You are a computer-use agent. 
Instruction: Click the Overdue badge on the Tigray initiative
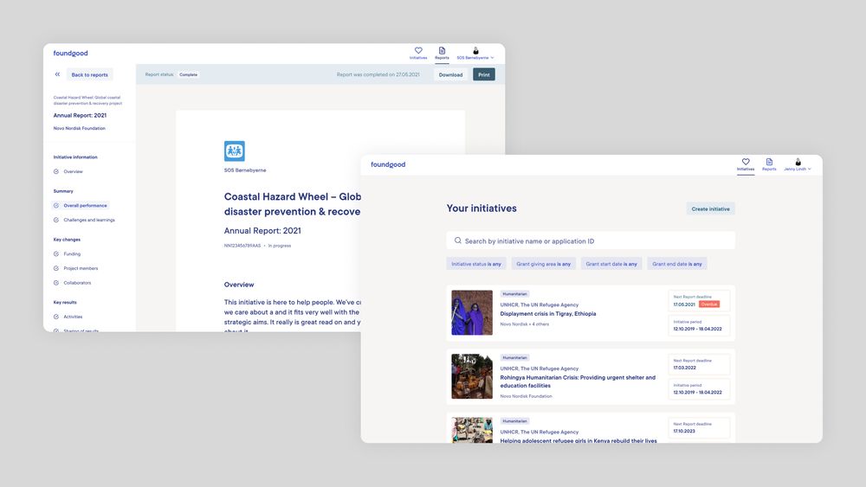pos(709,304)
